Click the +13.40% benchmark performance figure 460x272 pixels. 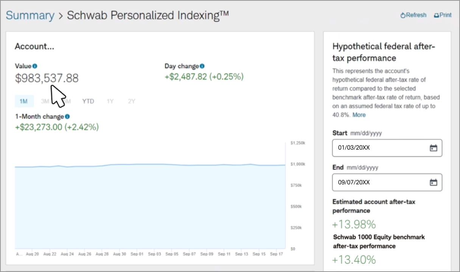(354, 260)
